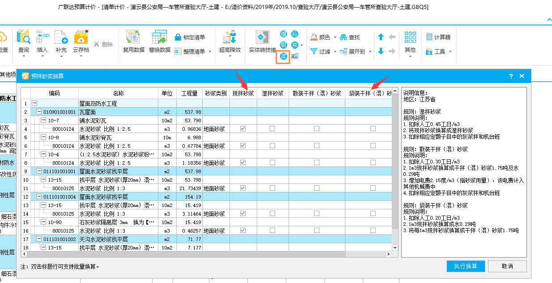The width and height of the screenshot is (552, 283).
Task: Uncheck 现拌砂浆 checkbox in row 4
Action: pos(243,129)
